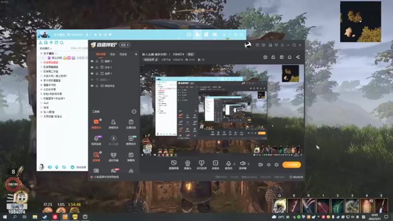Screen dimensions: 393x221
Task: Switch to the third scene tab
Action: click(123, 55)
